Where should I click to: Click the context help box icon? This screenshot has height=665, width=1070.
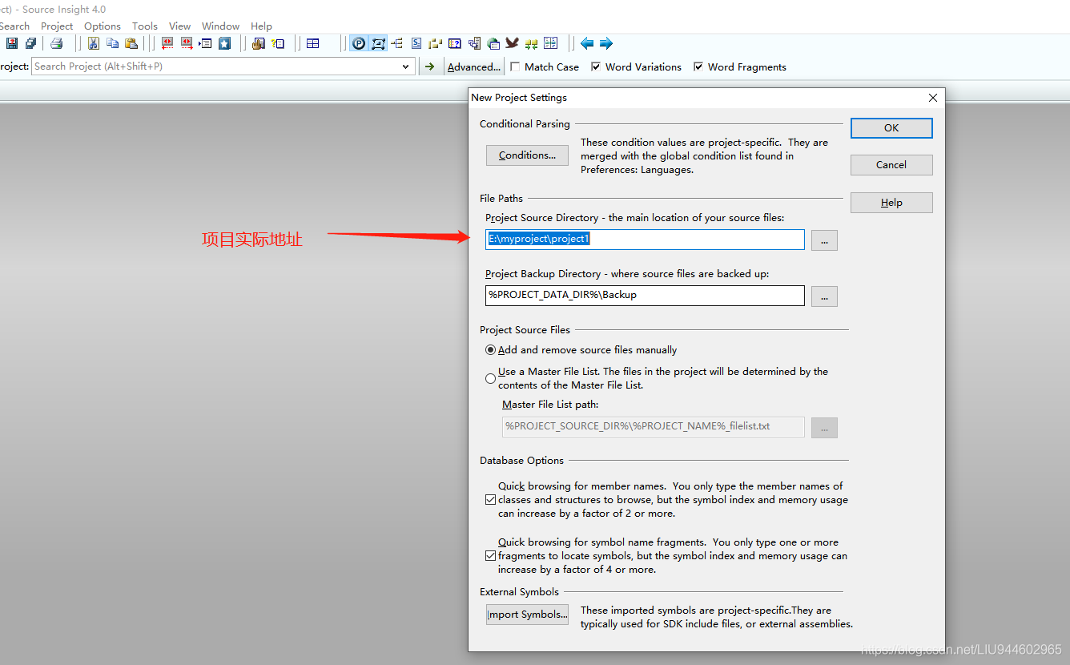tap(455, 43)
